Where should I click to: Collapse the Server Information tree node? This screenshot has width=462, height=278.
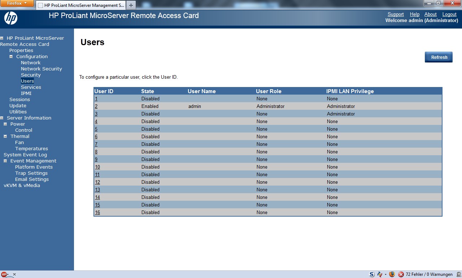click(x=2, y=118)
